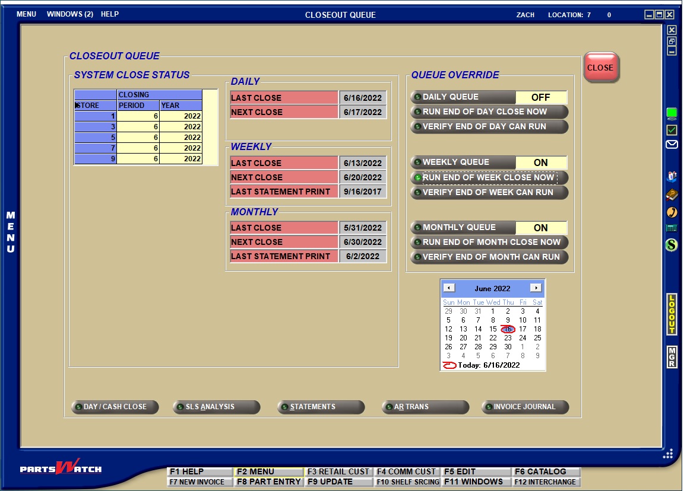Click the green dollar sign icon

672,244
